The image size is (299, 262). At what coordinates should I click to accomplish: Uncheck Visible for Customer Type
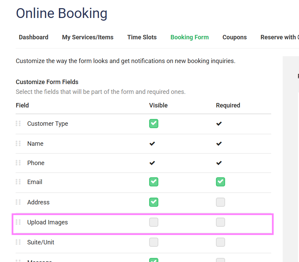tap(154, 123)
